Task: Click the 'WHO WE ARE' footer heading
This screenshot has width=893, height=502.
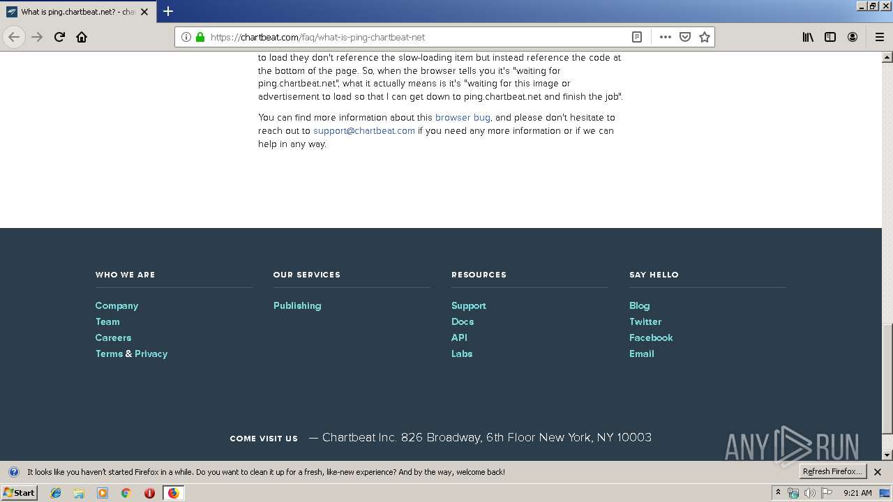Action: click(x=126, y=275)
